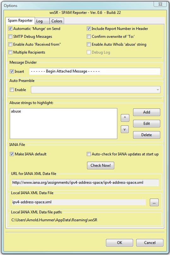Click the Check Now! button

101,165
